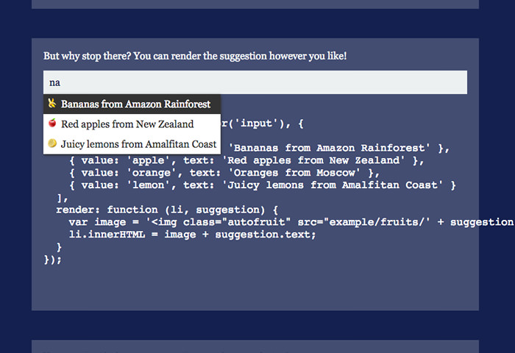Screen dimensions: 515x353
Task: Click the red apple icon
Action: 52,123
